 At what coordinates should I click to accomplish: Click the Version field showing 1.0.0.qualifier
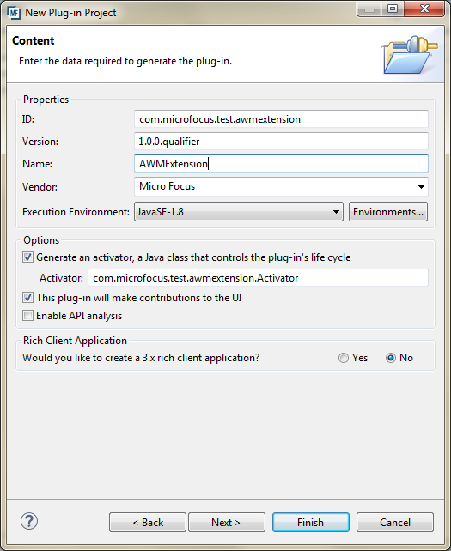[x=281, y=142]
